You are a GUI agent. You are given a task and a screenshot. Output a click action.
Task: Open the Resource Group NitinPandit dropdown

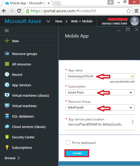tap(100, 107)
